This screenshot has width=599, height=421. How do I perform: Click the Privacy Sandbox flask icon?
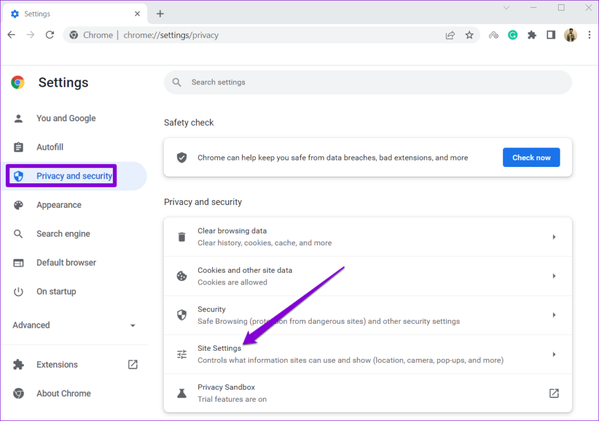[x=182, y=393]
